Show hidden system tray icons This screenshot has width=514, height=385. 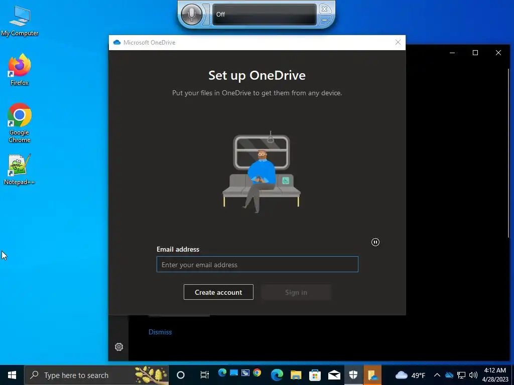tap(437, 375)
